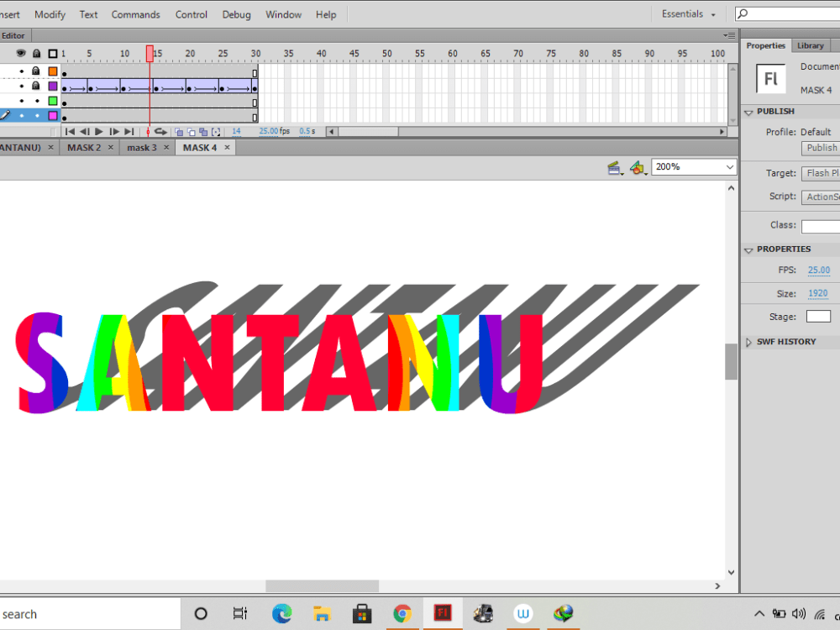
Task: Open the timeline panel options menu
Action: 729,35
